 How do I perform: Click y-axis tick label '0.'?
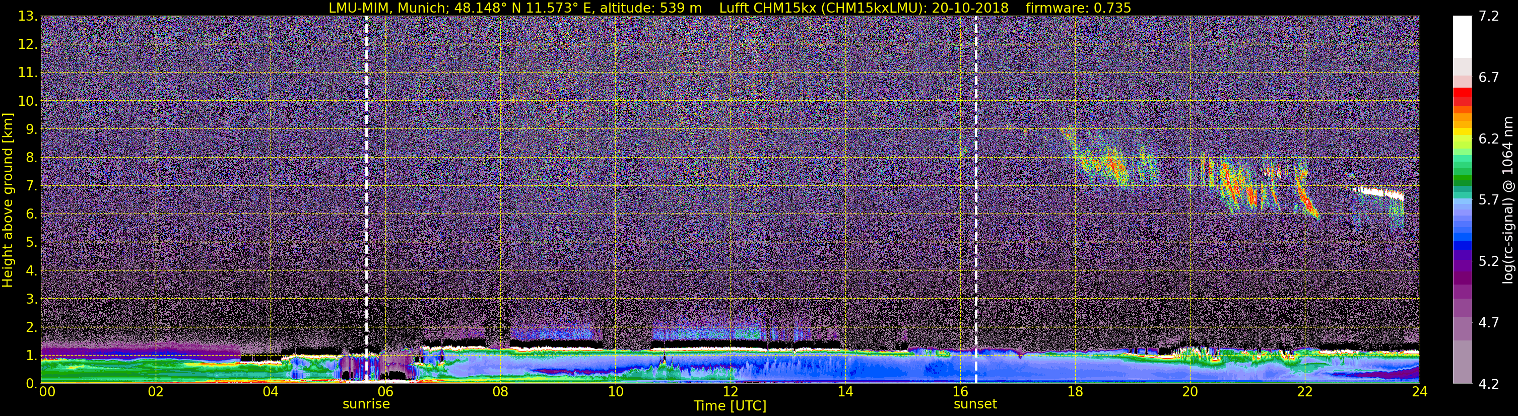[x=31, y=383]
